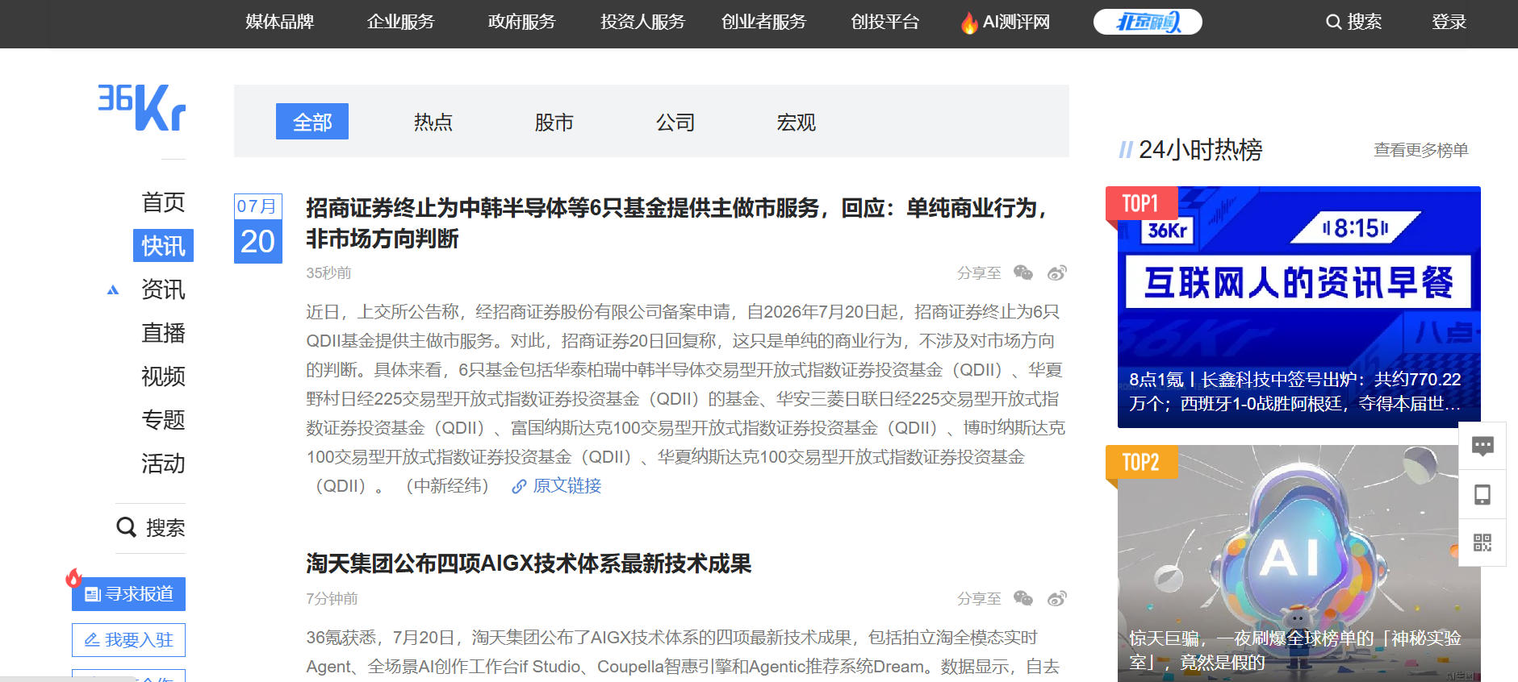
Task: Open the TOP2 AI 神秘实验室 card
Action: [1299, 563]
